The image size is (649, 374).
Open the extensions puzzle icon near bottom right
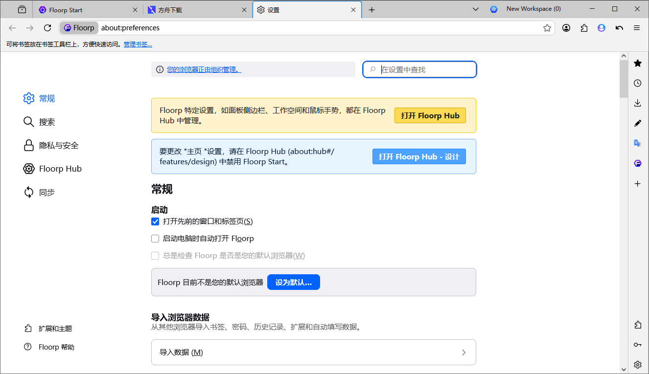638,324
